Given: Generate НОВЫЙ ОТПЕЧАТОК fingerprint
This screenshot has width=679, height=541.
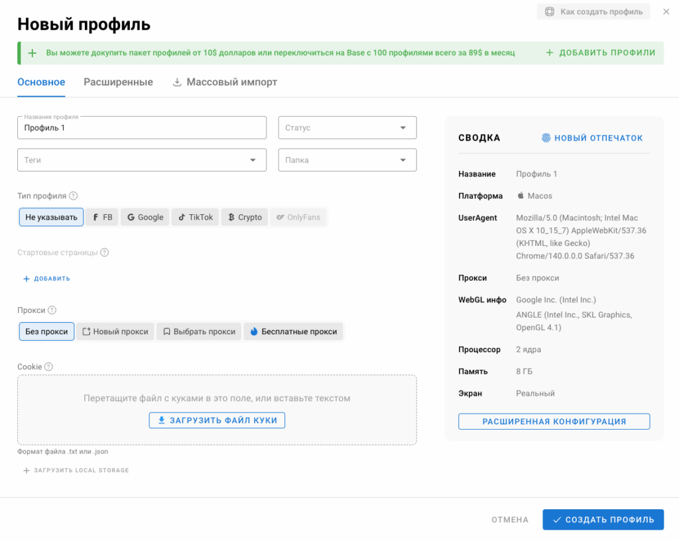Looking at the screenshot, I should point(592,138).
